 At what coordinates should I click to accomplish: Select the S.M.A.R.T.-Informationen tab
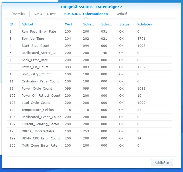tap(86, 14)
